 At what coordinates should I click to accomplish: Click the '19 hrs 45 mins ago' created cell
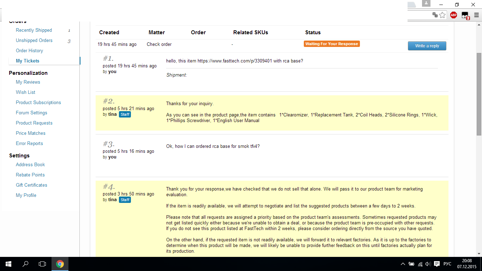(117, 44)
